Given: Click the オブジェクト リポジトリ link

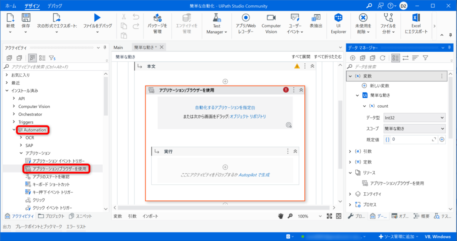Looking at the screenshot, I should pyautogui.click(x=248, y=116).
